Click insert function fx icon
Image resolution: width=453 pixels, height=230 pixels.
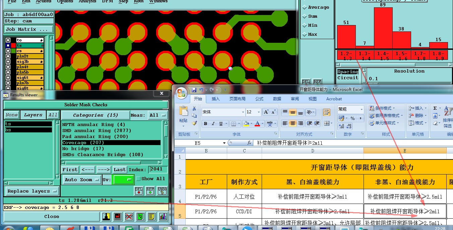pyautogui.click(x=249, y=143)
